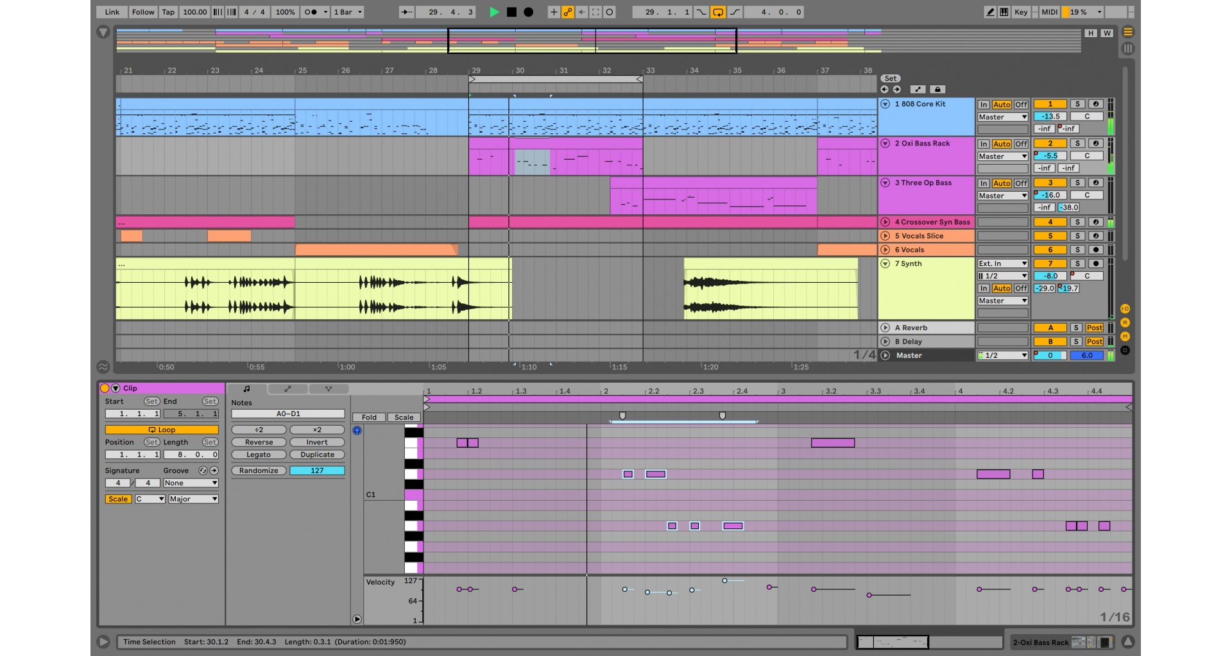Click the Randomize velocity button

[259, 471]
